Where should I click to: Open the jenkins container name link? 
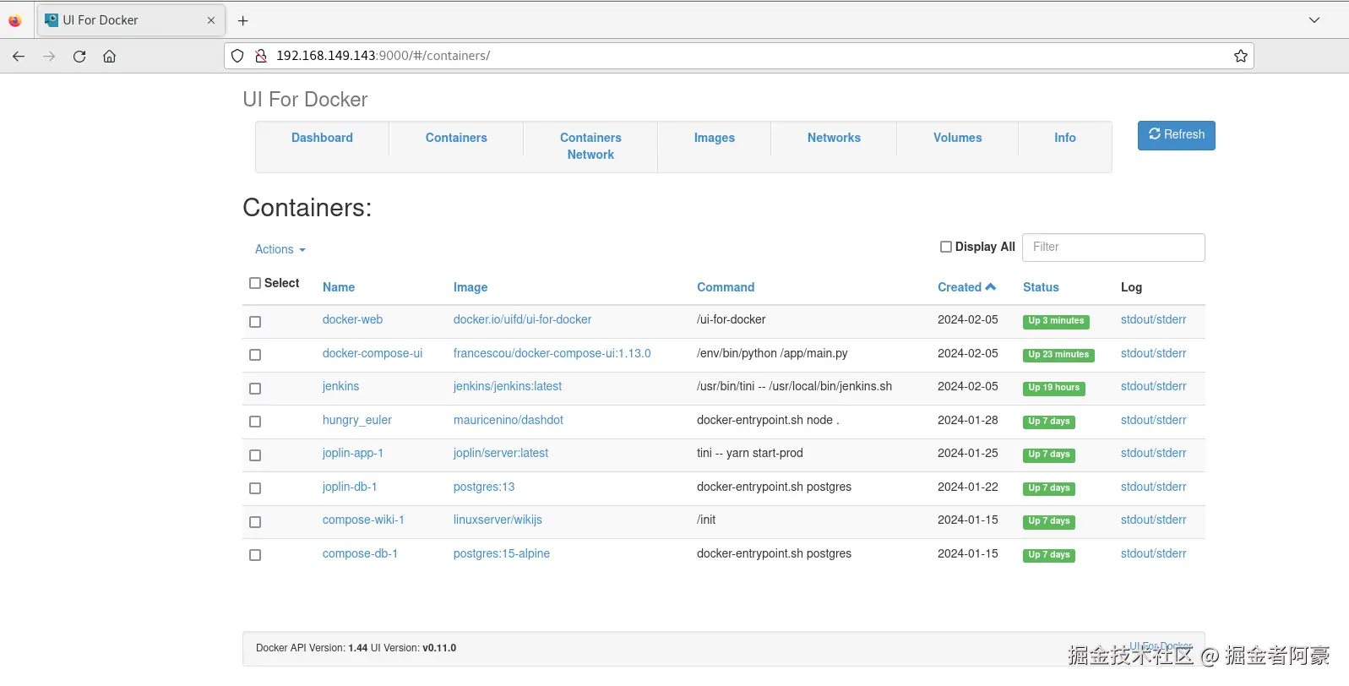coord(340,386)
